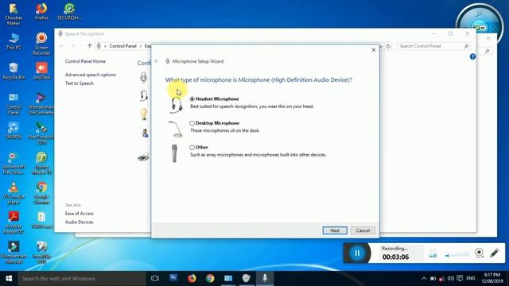This screenshot has height=286, width=509.
Task: Open Ease of Access link
Action: click(80, 214)
